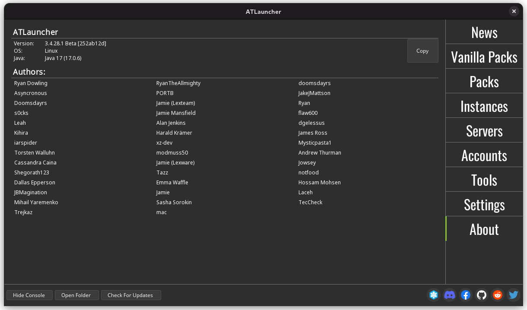Close the ATLauncher window
The image size is (527, 310).
pyautogui.click(x=514, y=12)
